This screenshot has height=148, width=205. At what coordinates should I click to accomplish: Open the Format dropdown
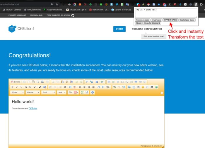pos(33,92)
